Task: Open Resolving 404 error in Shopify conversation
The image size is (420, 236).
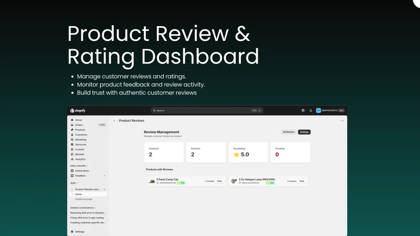Action: click(88, 213)
